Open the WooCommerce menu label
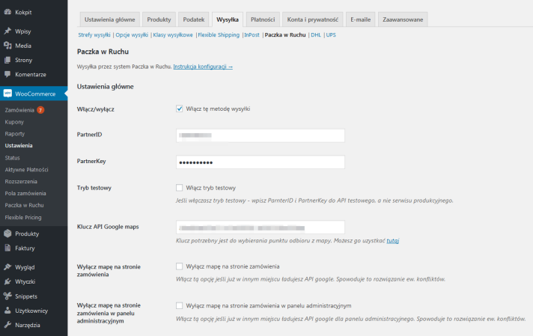The height and width of the screenshot is (336, 533). 35,94
